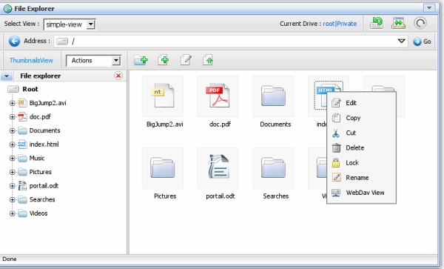Screen dimensions: 444x269
Task: Click the root drive link
Action: point(329,24)
